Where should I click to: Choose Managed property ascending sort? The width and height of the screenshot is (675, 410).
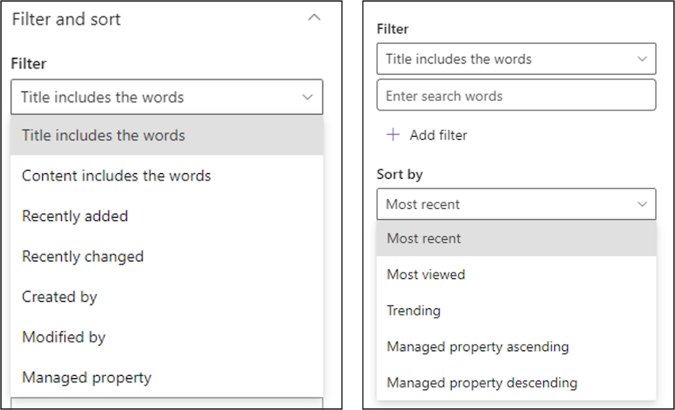tap(516, 346)
